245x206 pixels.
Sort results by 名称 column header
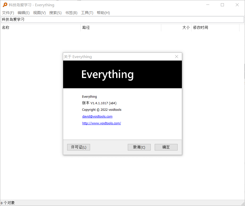(40, 28)
